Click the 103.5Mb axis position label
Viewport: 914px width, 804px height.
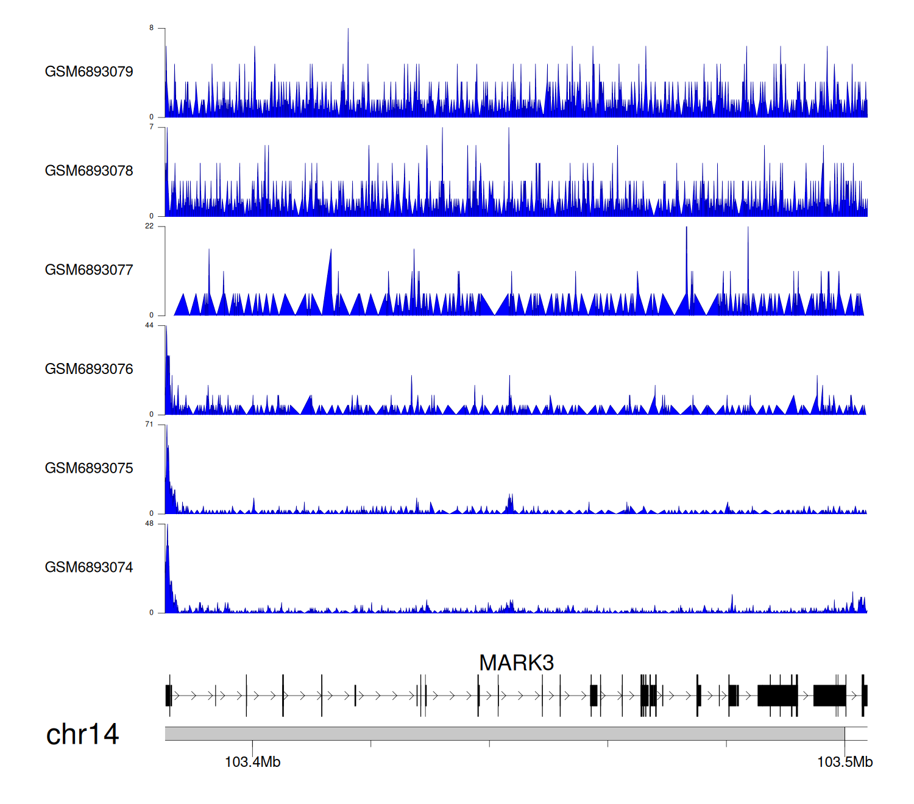click(x=845, y=762)
